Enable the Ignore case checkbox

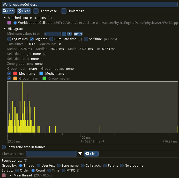click(x=36, y=11)
